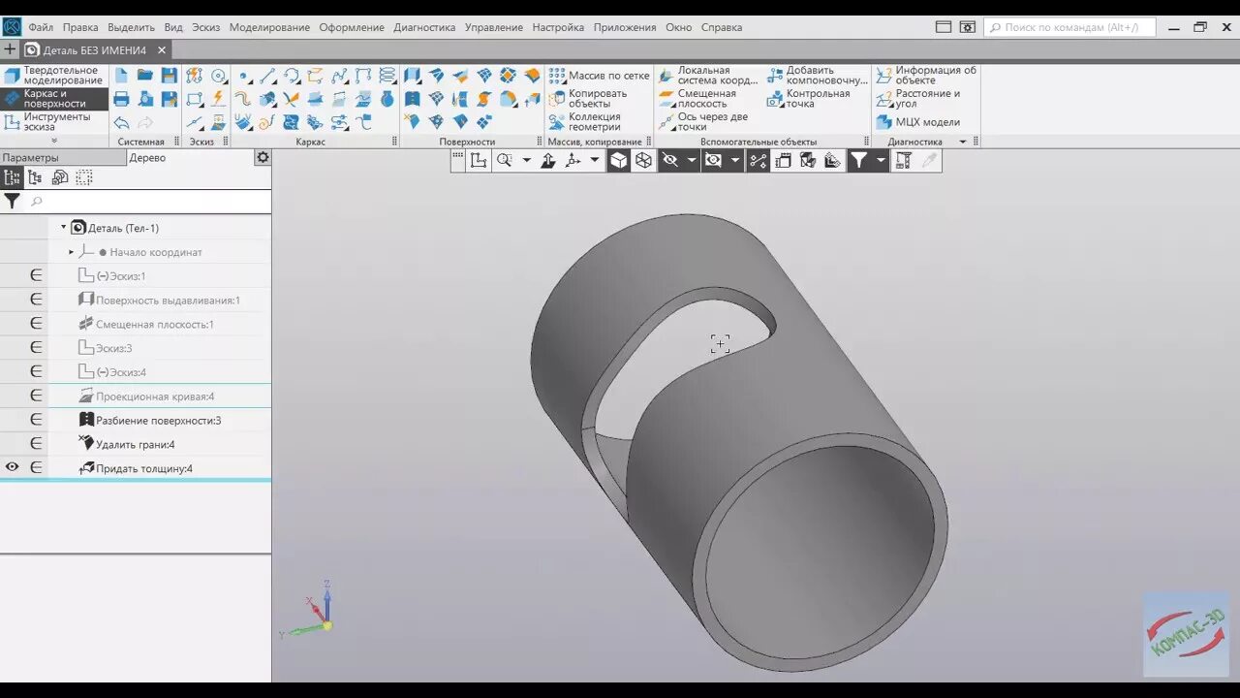The image size is (1240, 698).
Task: Open zoom options dropdown arrow
Action: coord(526,160)
